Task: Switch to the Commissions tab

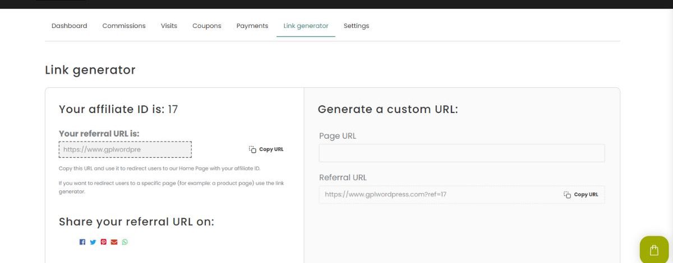Action: coord(124,26)
